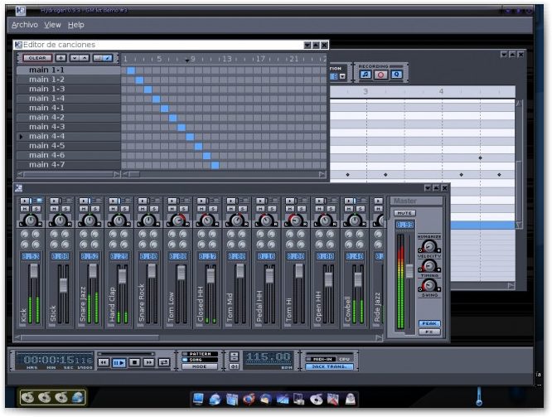This screenshot has height=417, width=552.
Task: Open the Archivo menu
Action: [24, 25]
